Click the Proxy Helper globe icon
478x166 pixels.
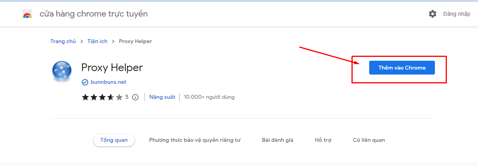62,71
